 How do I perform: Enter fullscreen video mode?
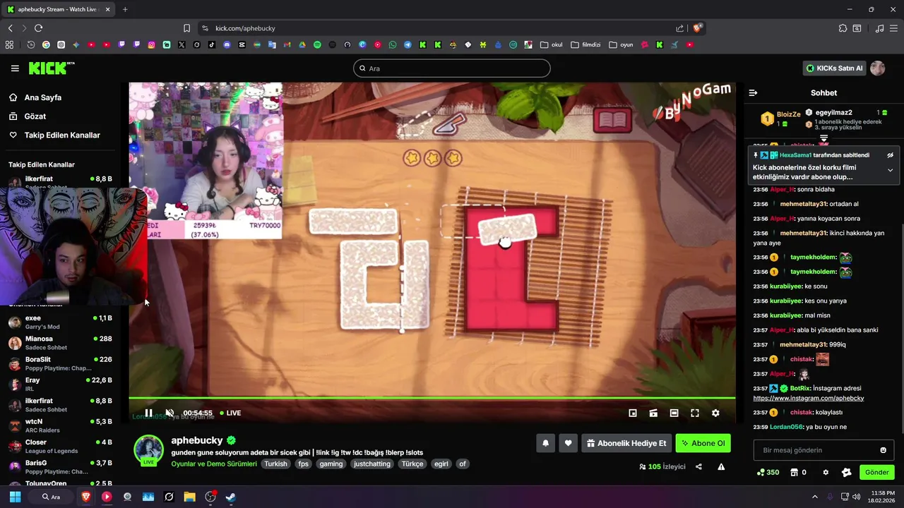695,413
